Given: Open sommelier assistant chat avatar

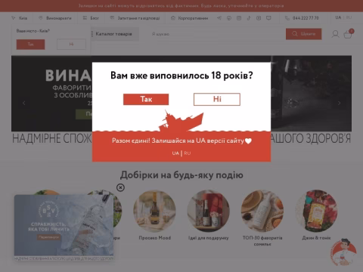Looking at the screenshot, I should pos(343,252).
